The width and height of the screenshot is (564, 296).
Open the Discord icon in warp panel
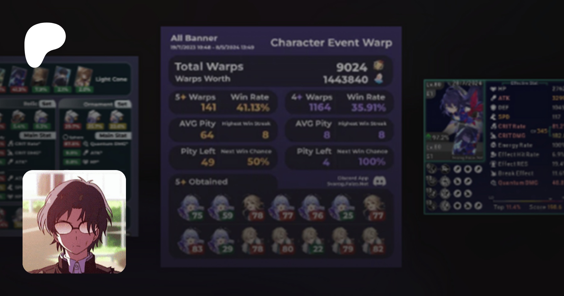[x=379, y=181]
